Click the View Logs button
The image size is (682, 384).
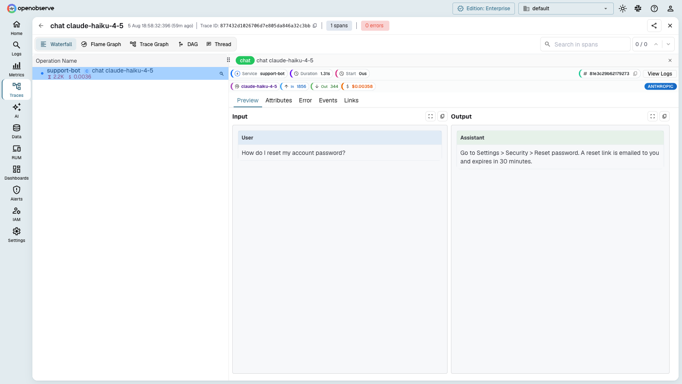pos(660,74)
